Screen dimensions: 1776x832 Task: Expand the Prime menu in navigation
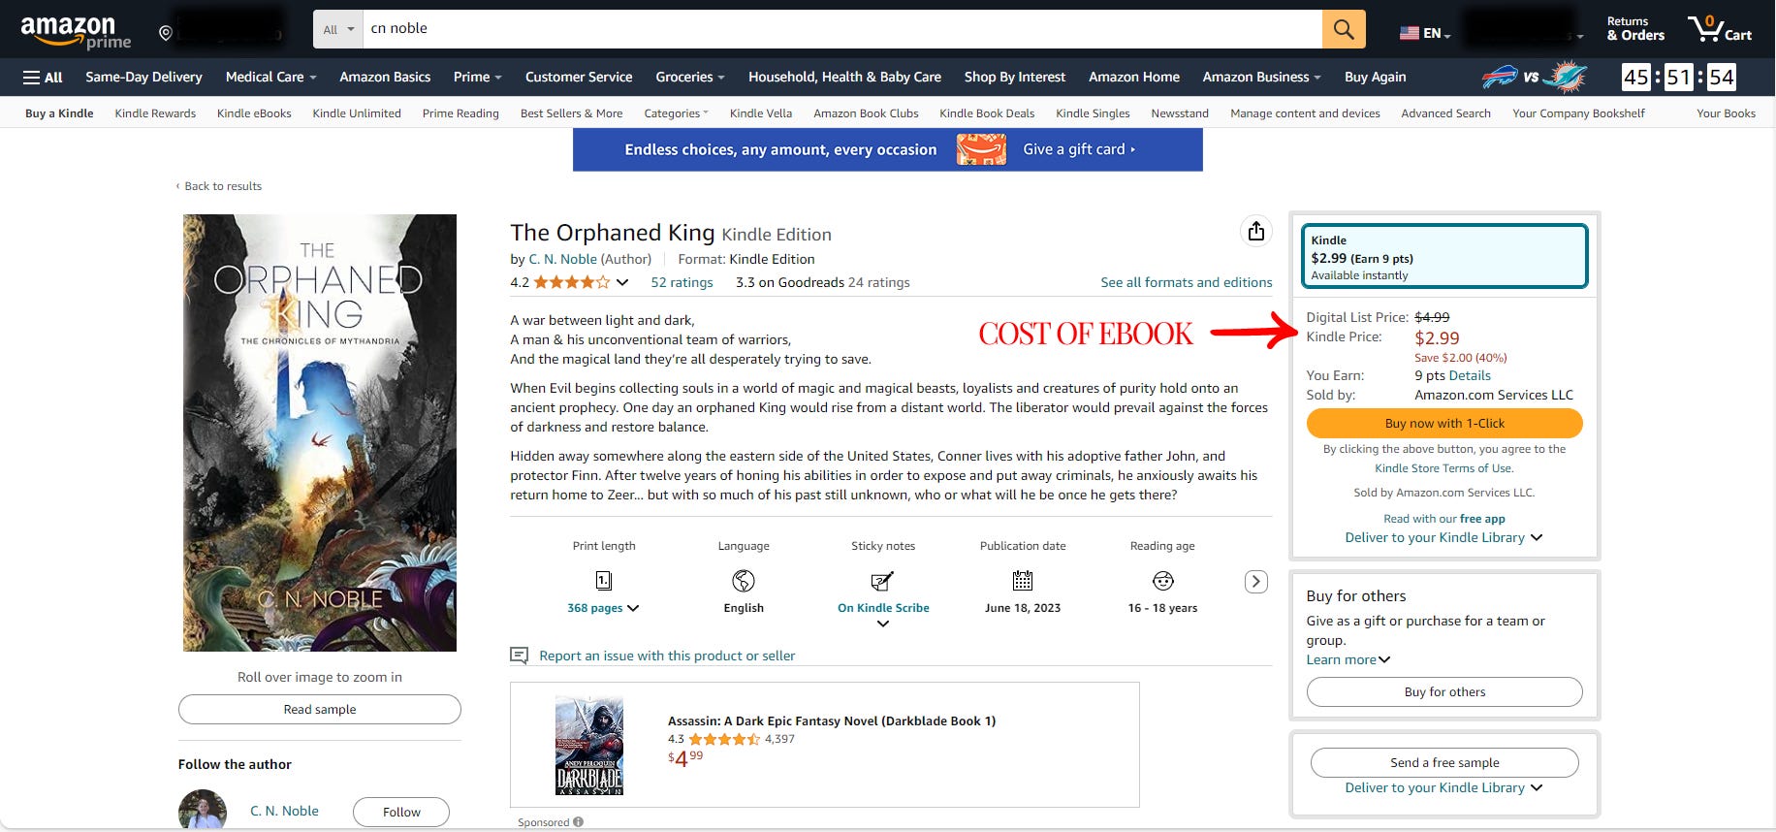pyautogui.click(x=477, y=78)
